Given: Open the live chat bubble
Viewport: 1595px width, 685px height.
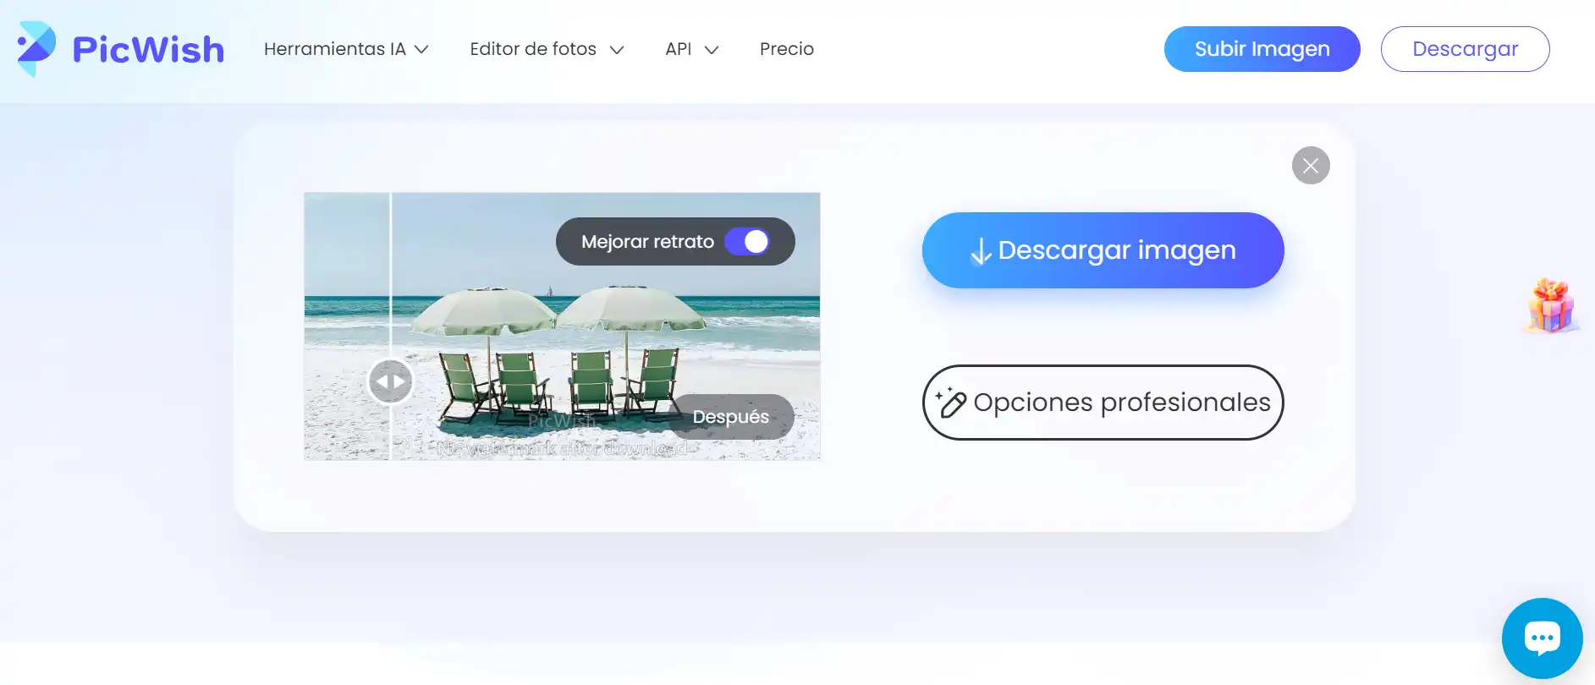Looking at the screenshot, I should tap(1542, 638).
